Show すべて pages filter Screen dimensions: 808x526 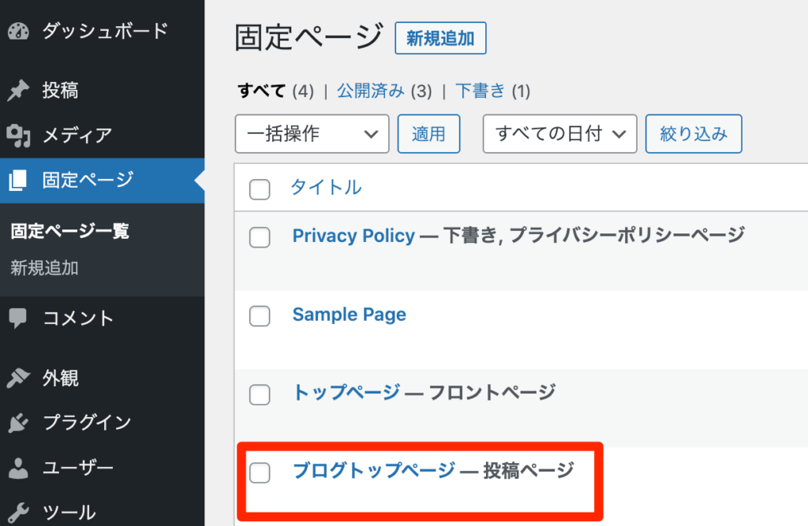(261, 91)
